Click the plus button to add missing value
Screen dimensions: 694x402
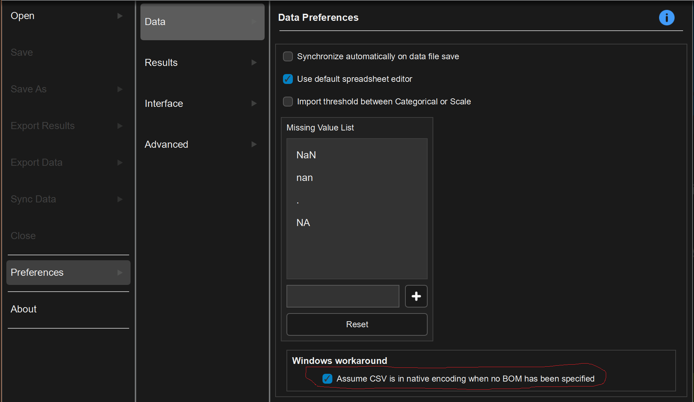click(x=416, y=296)
